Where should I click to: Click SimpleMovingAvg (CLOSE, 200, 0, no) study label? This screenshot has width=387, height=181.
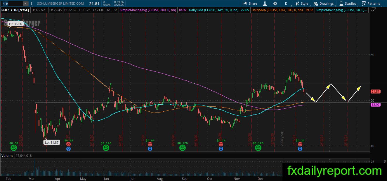click(x=148, y=10)
